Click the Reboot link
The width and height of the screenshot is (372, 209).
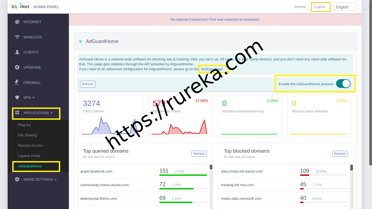(300, 7)
